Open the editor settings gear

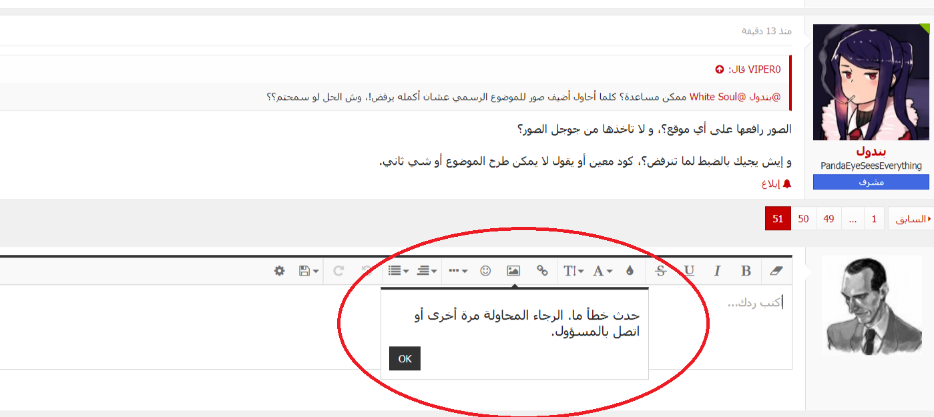tap(280, 271)
